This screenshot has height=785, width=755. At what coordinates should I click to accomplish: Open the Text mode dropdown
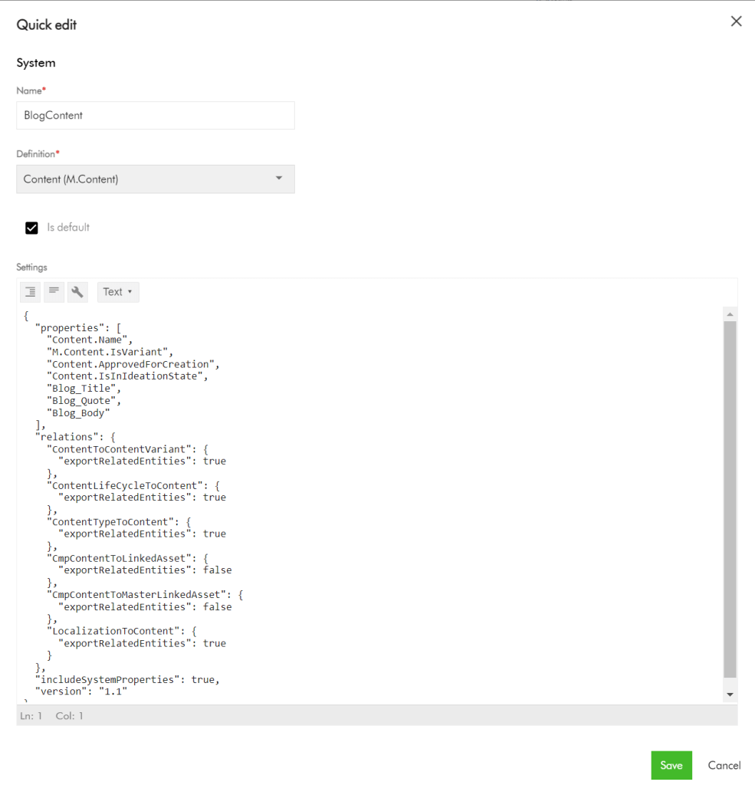pos(117,291)
